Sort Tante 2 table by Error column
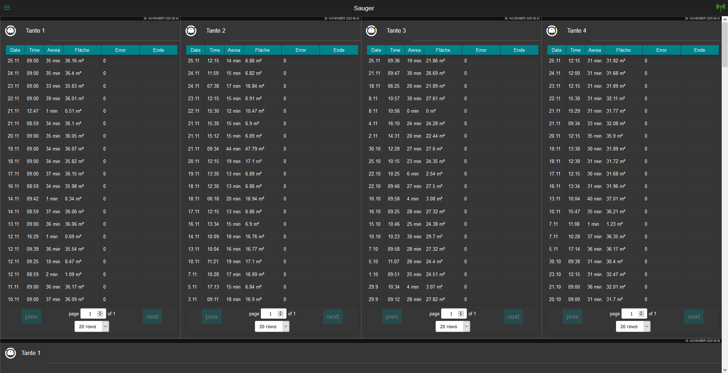The height and width of the screenshot is (373, 728). 301,50
